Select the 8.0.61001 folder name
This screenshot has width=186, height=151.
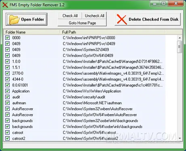click(x=20, y=85)
